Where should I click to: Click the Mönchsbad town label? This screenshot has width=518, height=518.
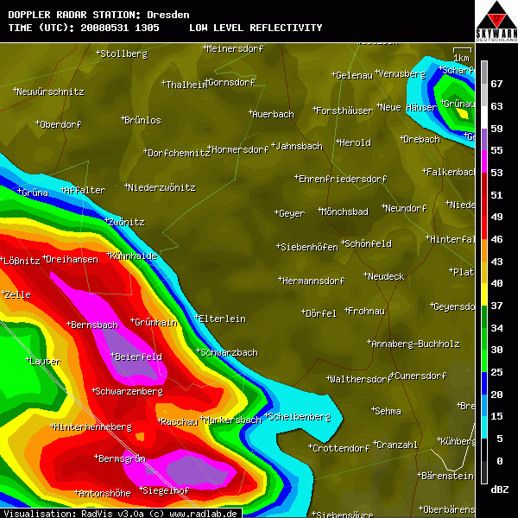(344, 212)
